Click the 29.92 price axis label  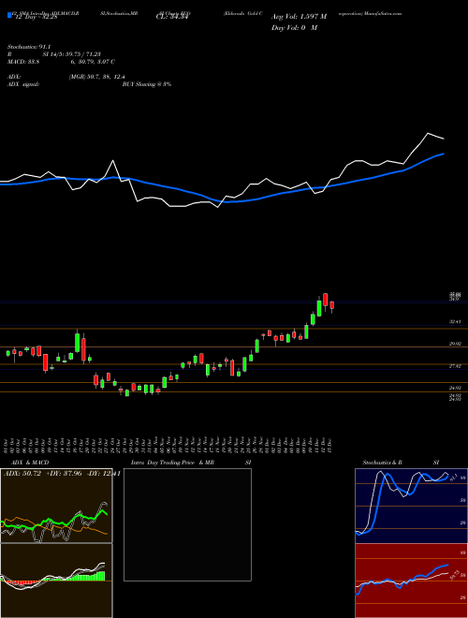[456, 344]
